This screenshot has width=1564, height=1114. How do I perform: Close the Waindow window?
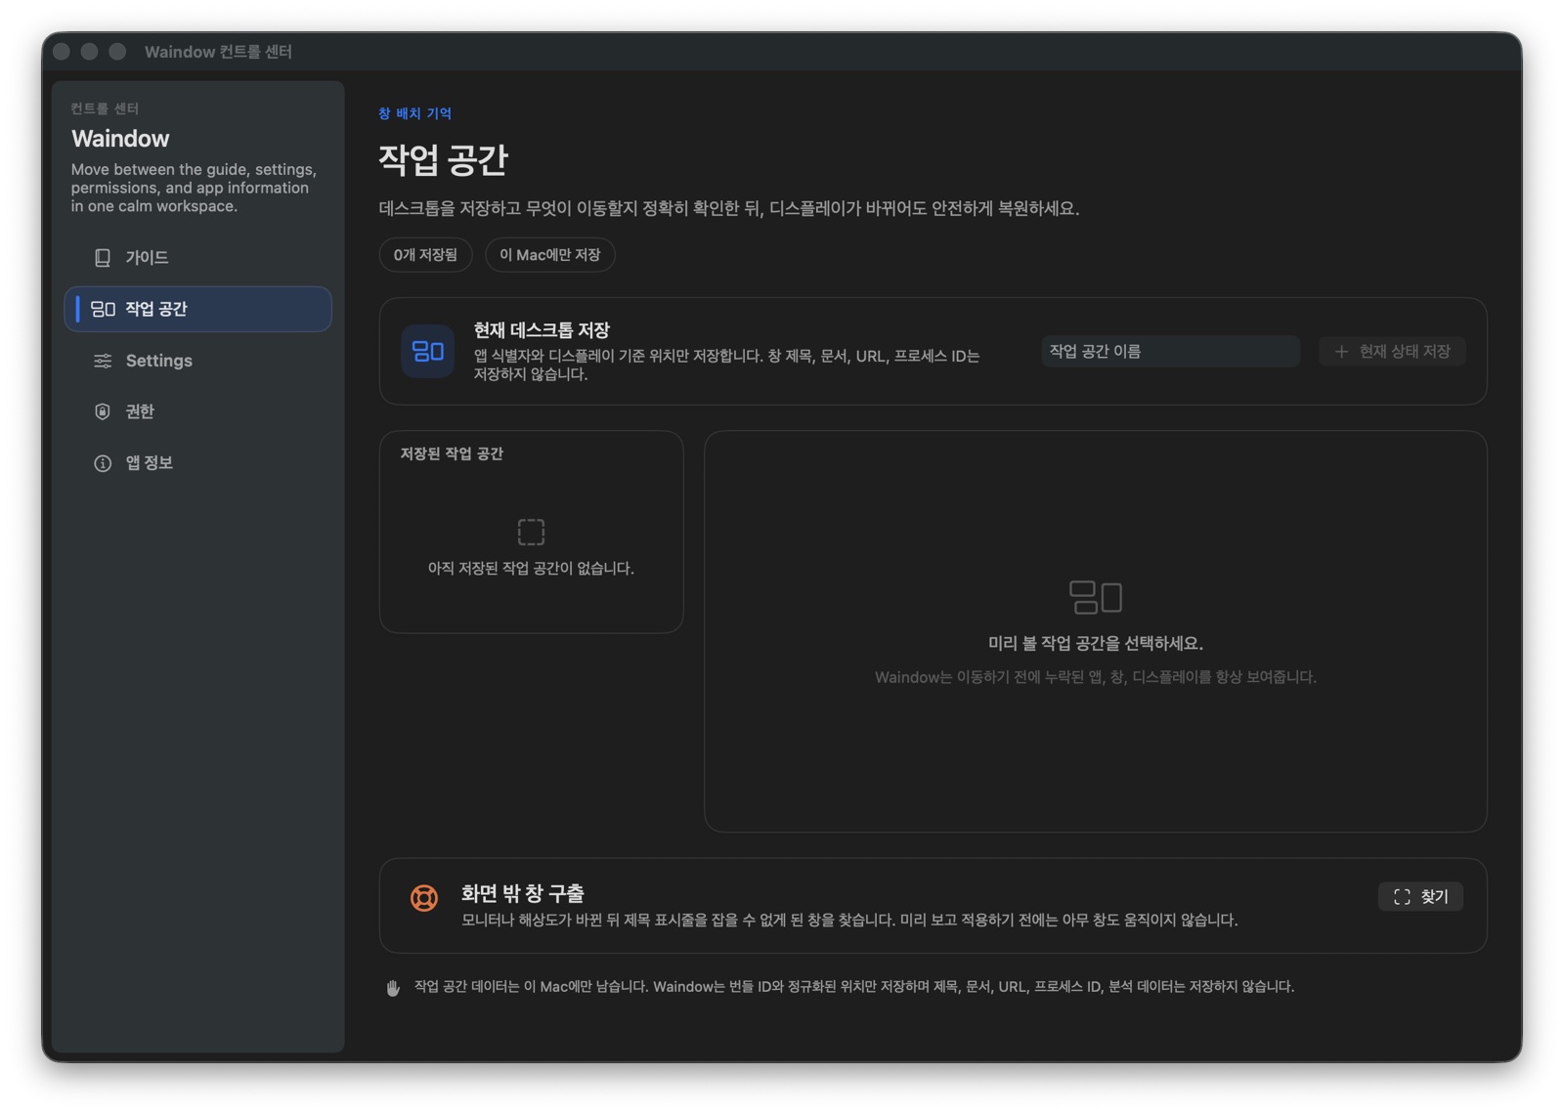(62, 52)
